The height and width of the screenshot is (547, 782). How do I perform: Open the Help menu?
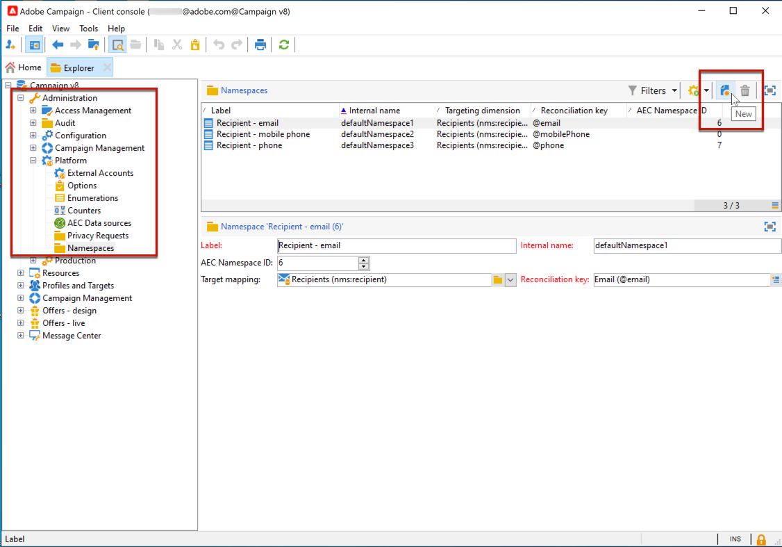pyautogui.click(x=116, y=28)
